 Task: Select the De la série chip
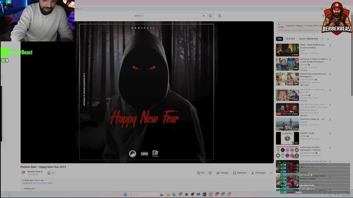tap(290, 39)
